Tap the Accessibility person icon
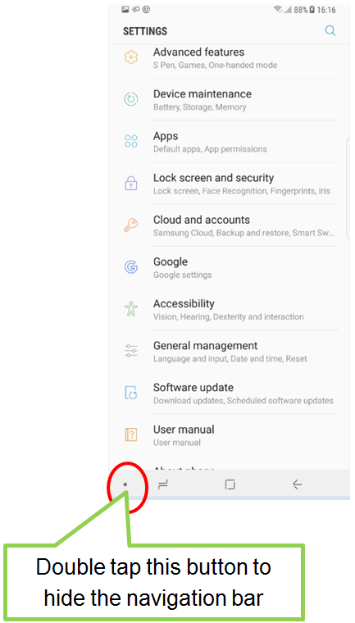355x623 pixels. point(131,309)
